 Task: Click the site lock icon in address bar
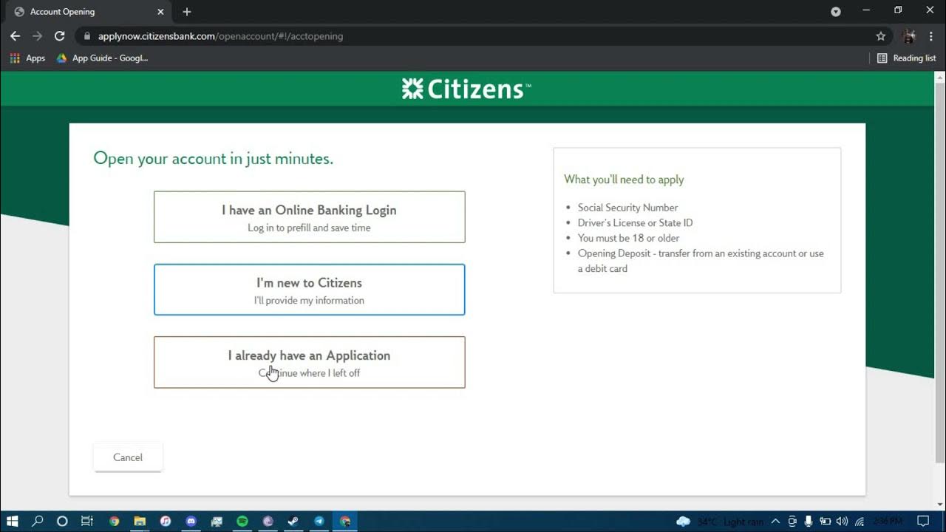pos(87,36)
